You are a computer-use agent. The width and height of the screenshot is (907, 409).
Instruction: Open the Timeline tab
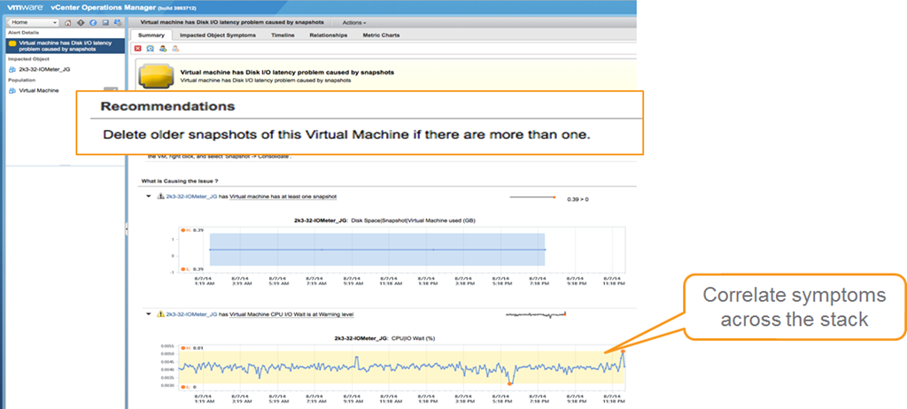[x=283, y=35]
